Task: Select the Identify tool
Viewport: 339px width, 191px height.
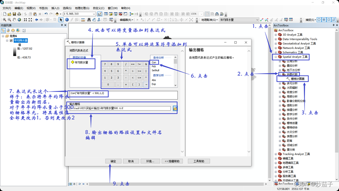Action: click(x=67, y=20)
